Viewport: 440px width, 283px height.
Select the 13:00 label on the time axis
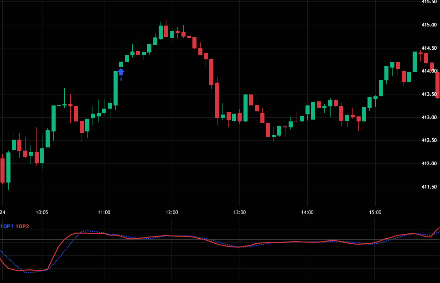tap(239, 212)
